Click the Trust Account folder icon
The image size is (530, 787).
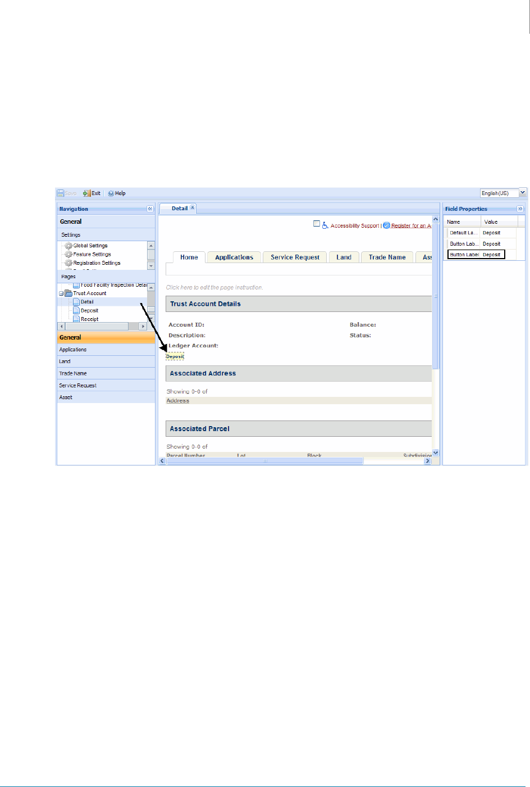68,293
